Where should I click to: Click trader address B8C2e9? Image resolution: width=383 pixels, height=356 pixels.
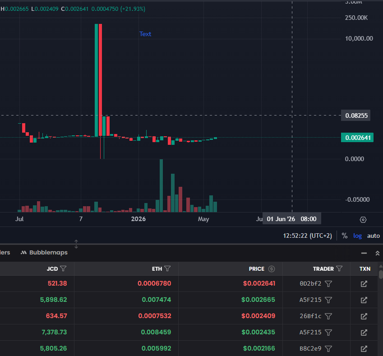(x=310, y=348)
